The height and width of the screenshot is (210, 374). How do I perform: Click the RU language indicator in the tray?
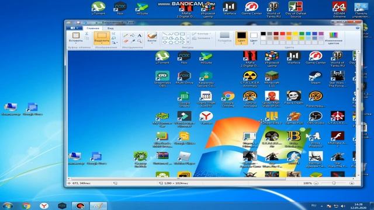click(314, 205)
